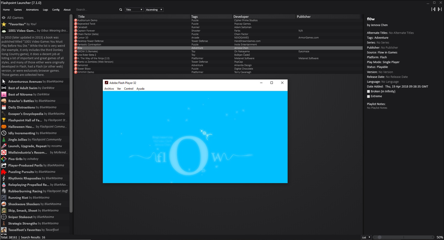Open Best of Nitrome playlist icon
The width and height of the screenshot is (444, 240).
[4, 94]
